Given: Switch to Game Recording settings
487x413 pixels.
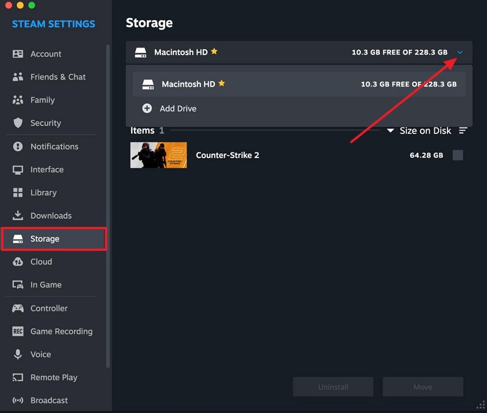Looking at the screenshot, I should pos(54,331).
